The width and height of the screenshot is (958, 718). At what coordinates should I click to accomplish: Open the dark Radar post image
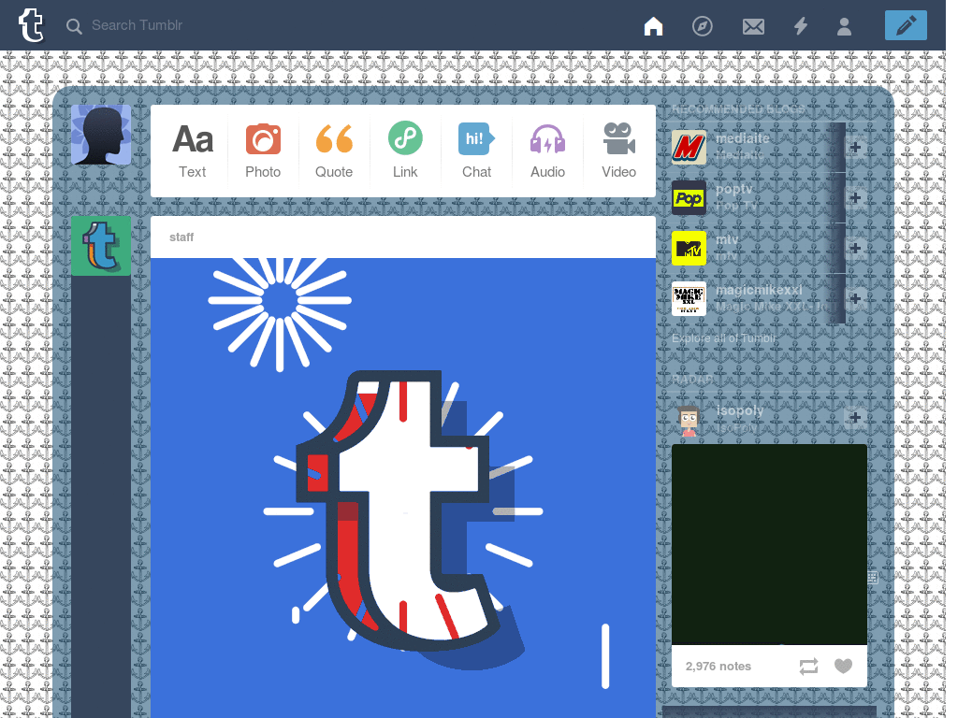[769, 545]
